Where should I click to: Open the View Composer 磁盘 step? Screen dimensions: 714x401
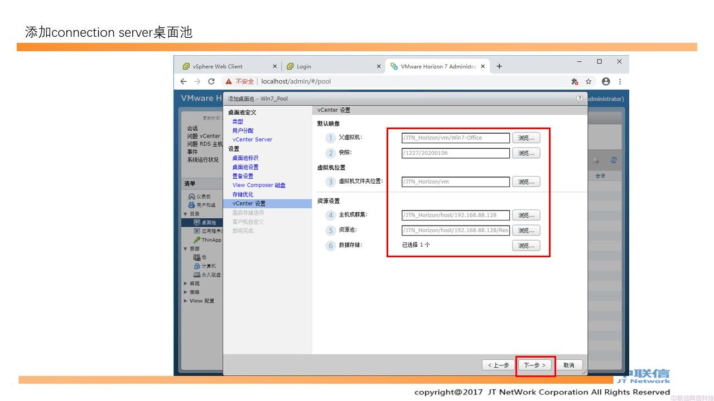(x=259, y=185)
